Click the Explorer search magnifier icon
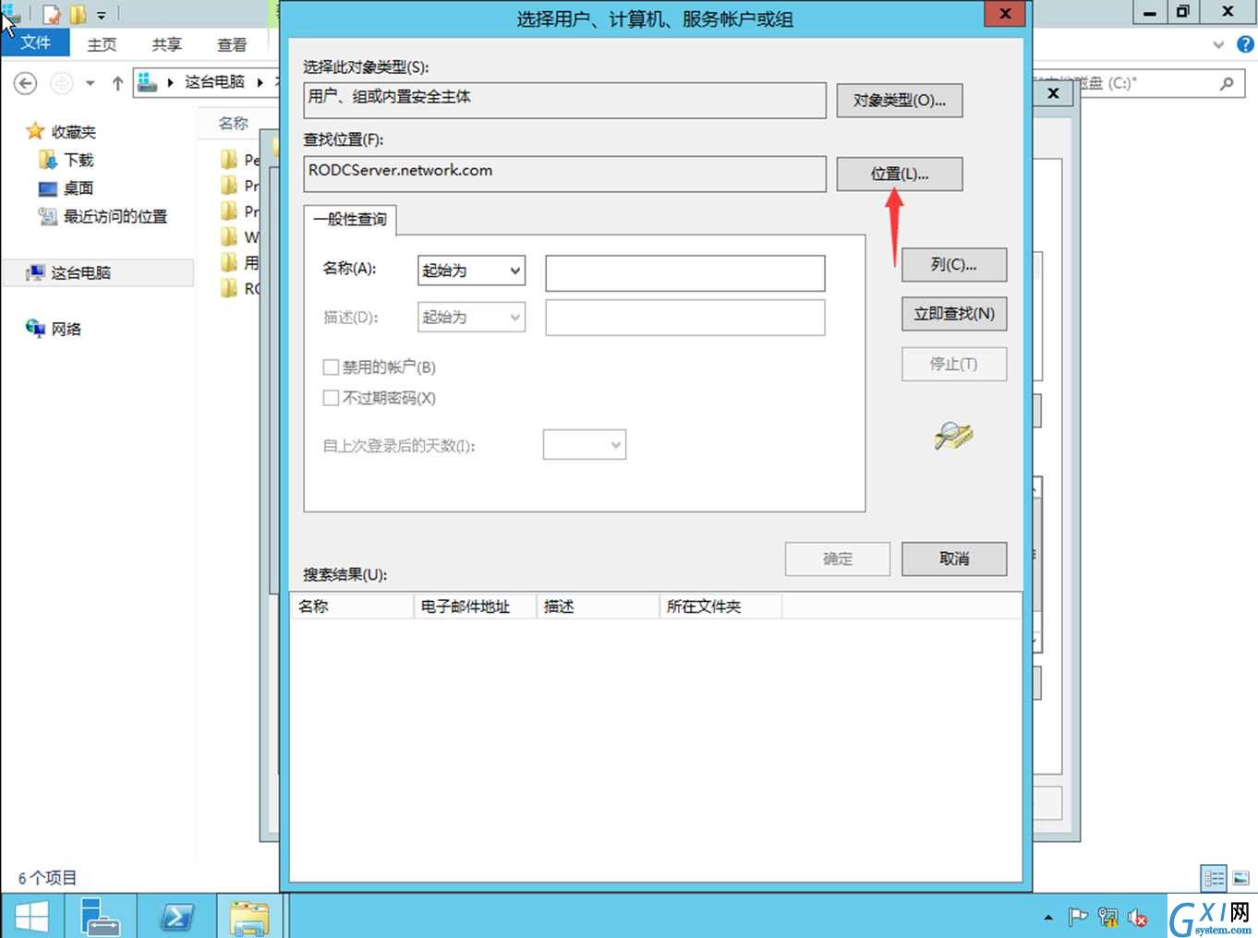 click(1227, 83)
